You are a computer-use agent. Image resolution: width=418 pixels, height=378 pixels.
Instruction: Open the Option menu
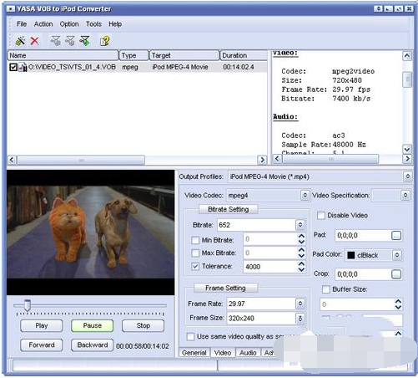pyautogui.click(x=69, y=24)
